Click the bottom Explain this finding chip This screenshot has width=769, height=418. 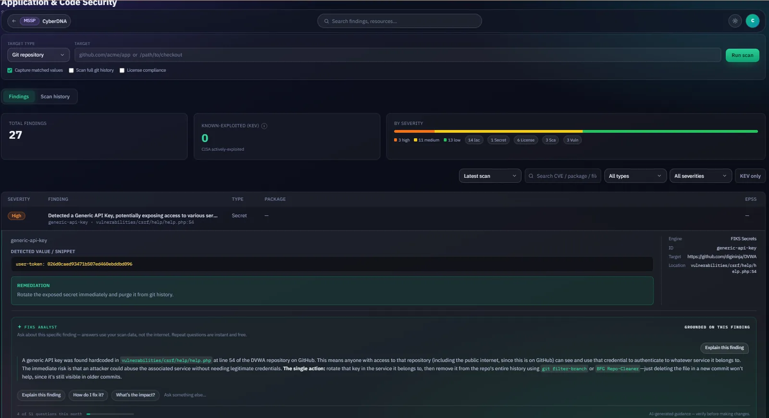[41, 395]
